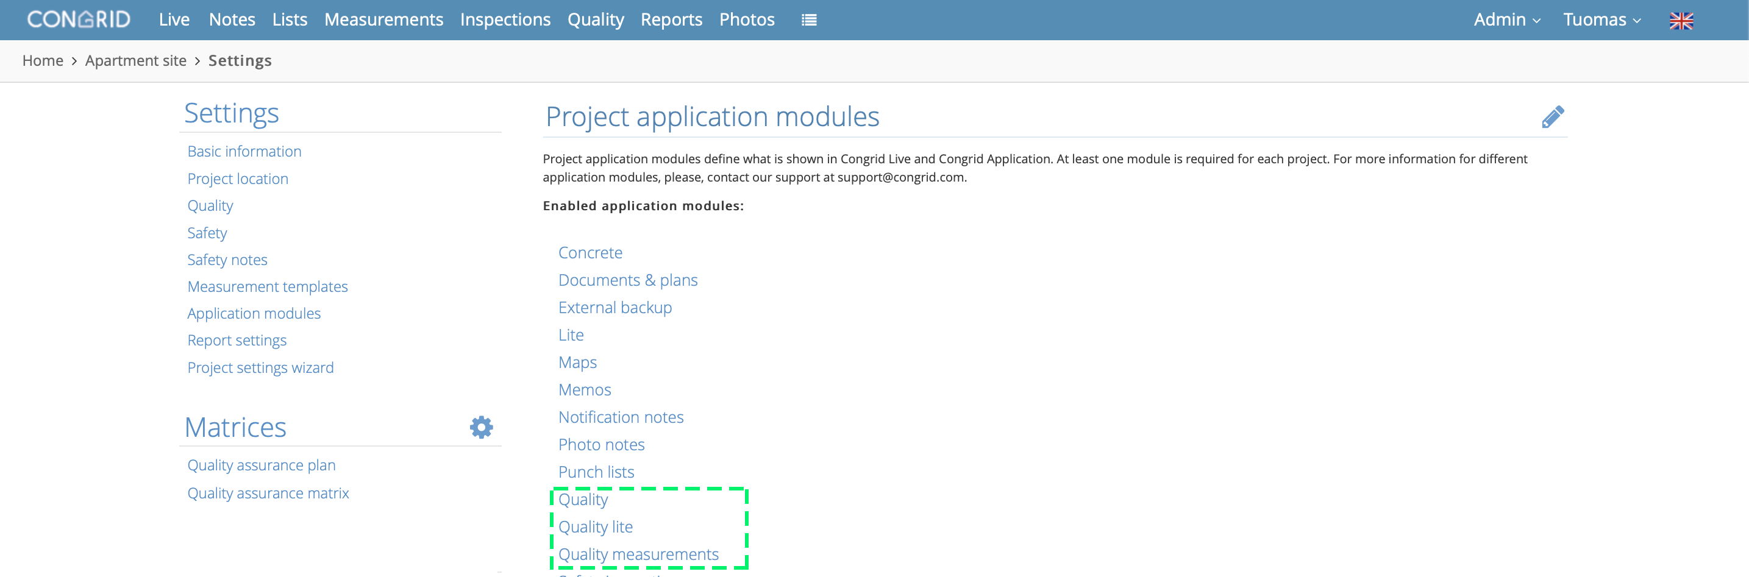Select the Punch lists module
The height and width of the screenshot is (577, 1749).
[596, 472]
